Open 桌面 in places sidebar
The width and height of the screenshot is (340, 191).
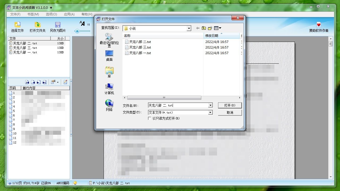click(109, 56)
